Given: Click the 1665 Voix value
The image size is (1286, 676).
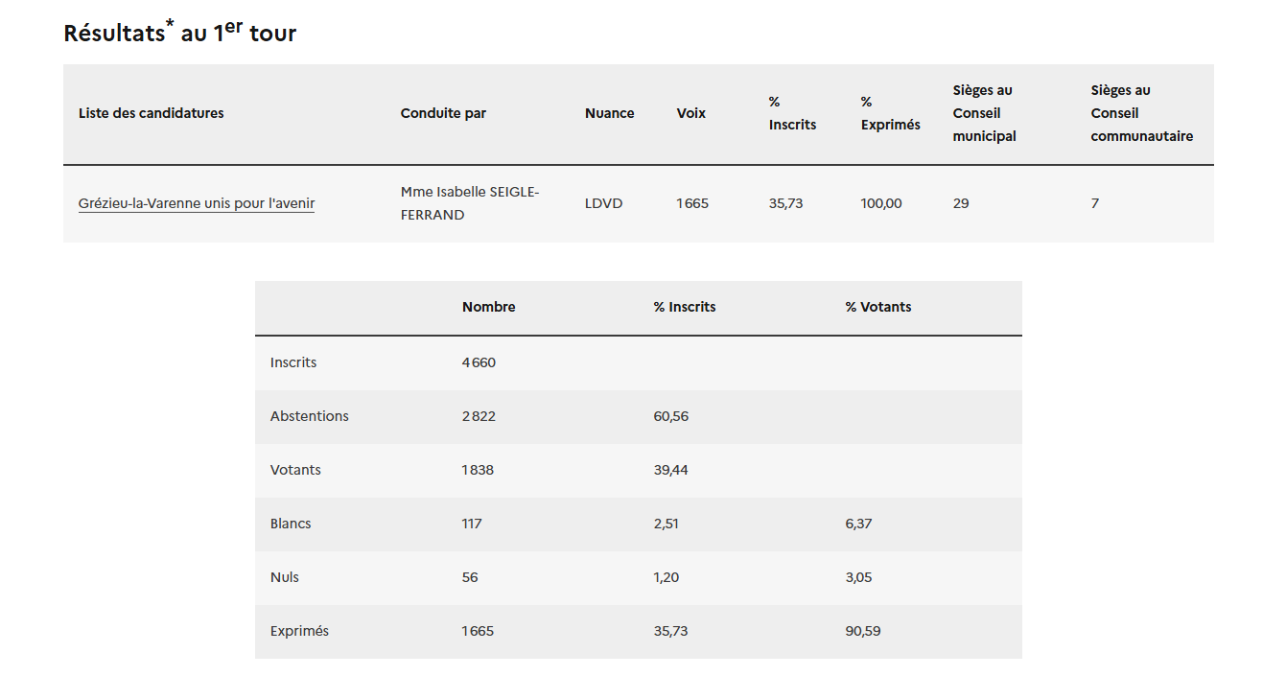Looking at the screenshot, I should tap(692, 203).
